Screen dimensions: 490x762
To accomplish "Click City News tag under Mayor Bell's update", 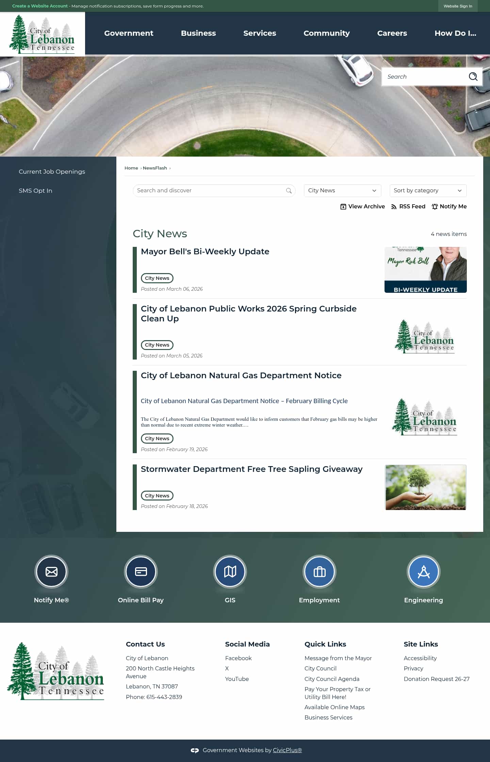I will [157, 278].
